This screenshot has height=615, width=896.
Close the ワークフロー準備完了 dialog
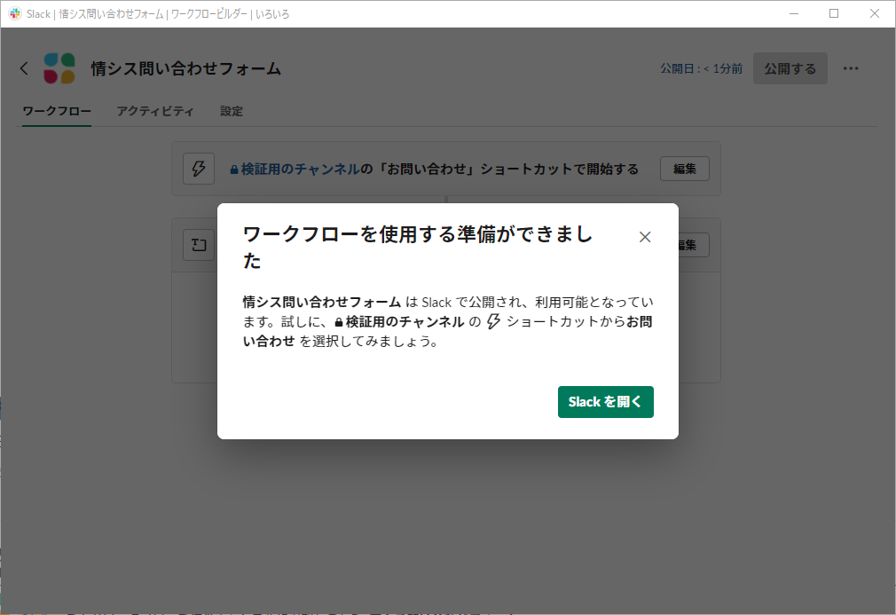click(645, 236)
